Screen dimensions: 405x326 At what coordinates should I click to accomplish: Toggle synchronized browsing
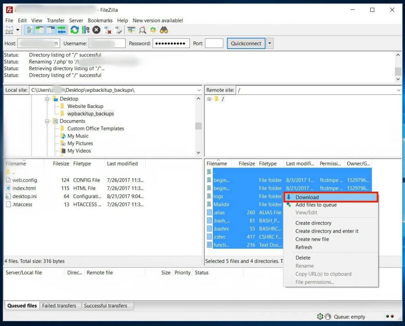point(153,30)
